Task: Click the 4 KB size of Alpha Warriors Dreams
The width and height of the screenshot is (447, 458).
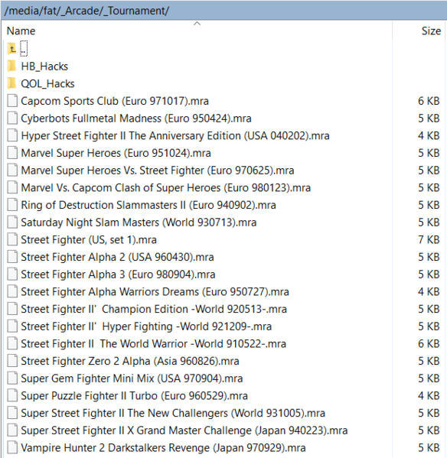Action: [429, 291]
